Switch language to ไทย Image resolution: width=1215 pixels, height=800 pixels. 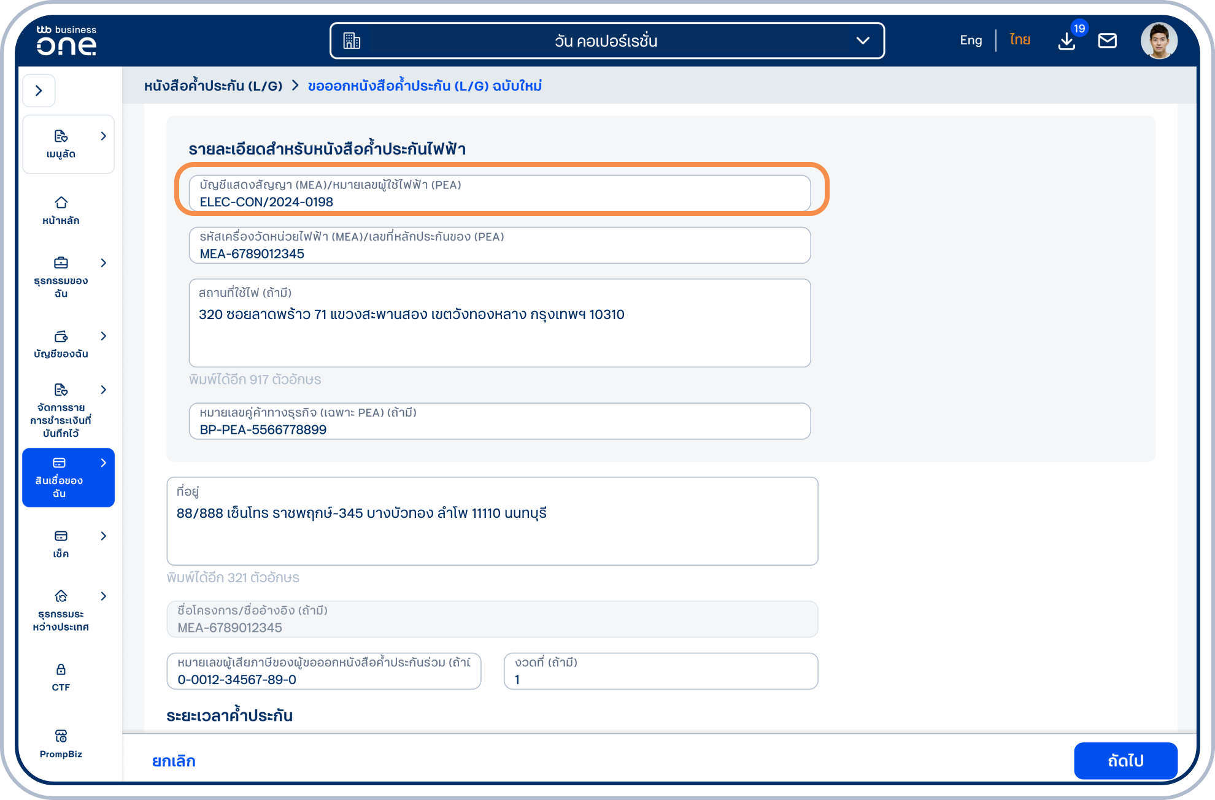(x=1020, y=40)
